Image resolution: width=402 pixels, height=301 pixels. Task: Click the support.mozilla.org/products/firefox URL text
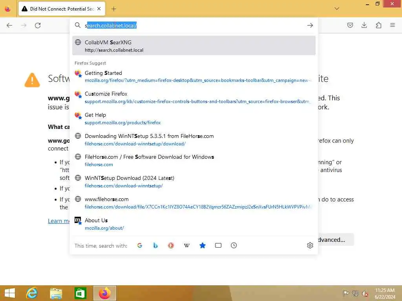(x=122, y=123)
